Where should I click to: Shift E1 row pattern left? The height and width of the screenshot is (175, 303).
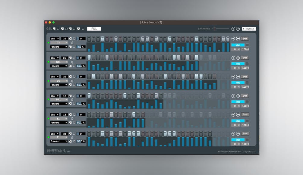pos(233,114)
